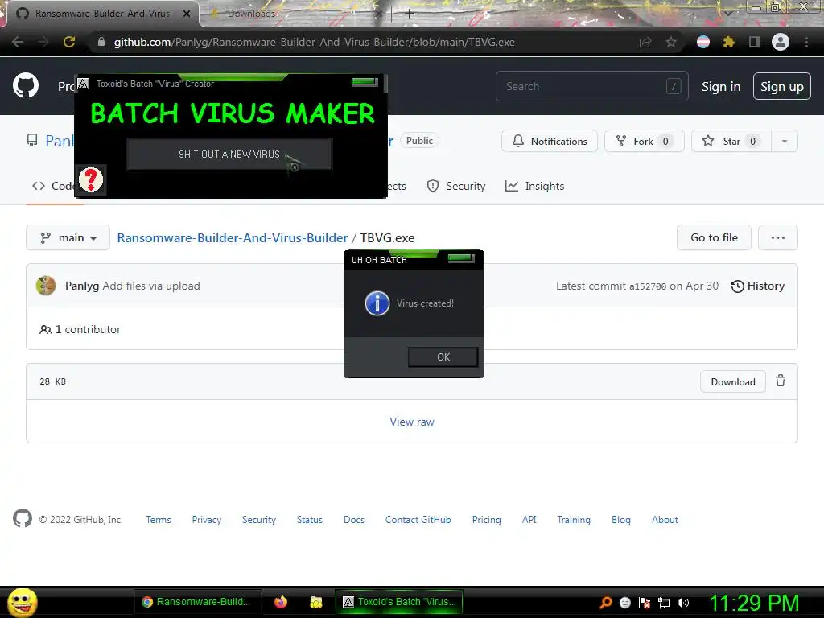Viewport: 824px width, 618px height.
Task: Open the Insights repository tab
Action: (534, 186)
